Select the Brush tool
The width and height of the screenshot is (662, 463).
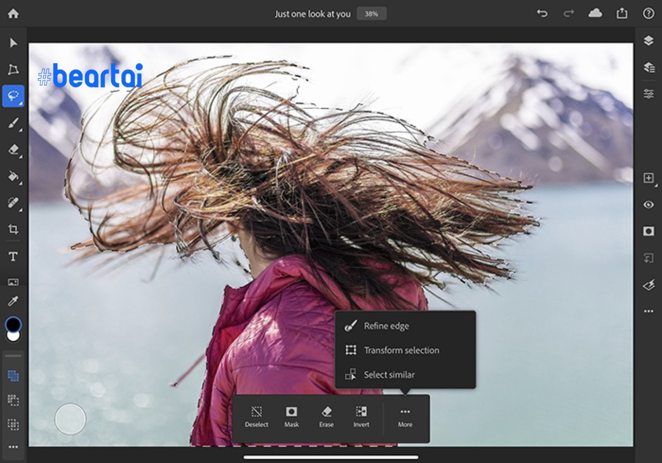pyautogui.click(x=13, y=123)
